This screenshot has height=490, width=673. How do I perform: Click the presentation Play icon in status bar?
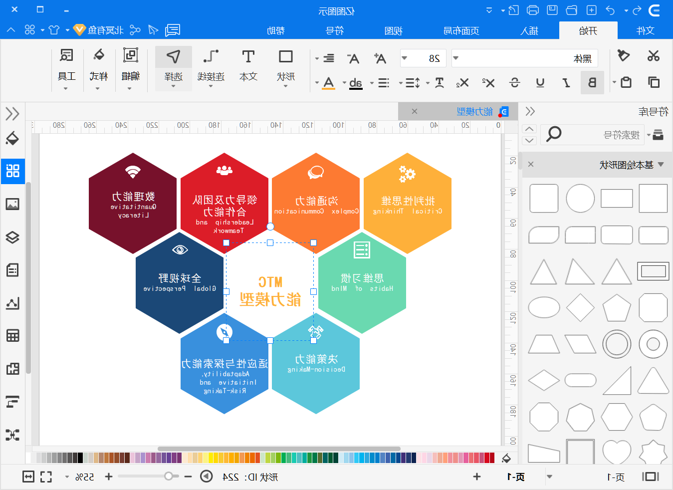click(206, 477)
